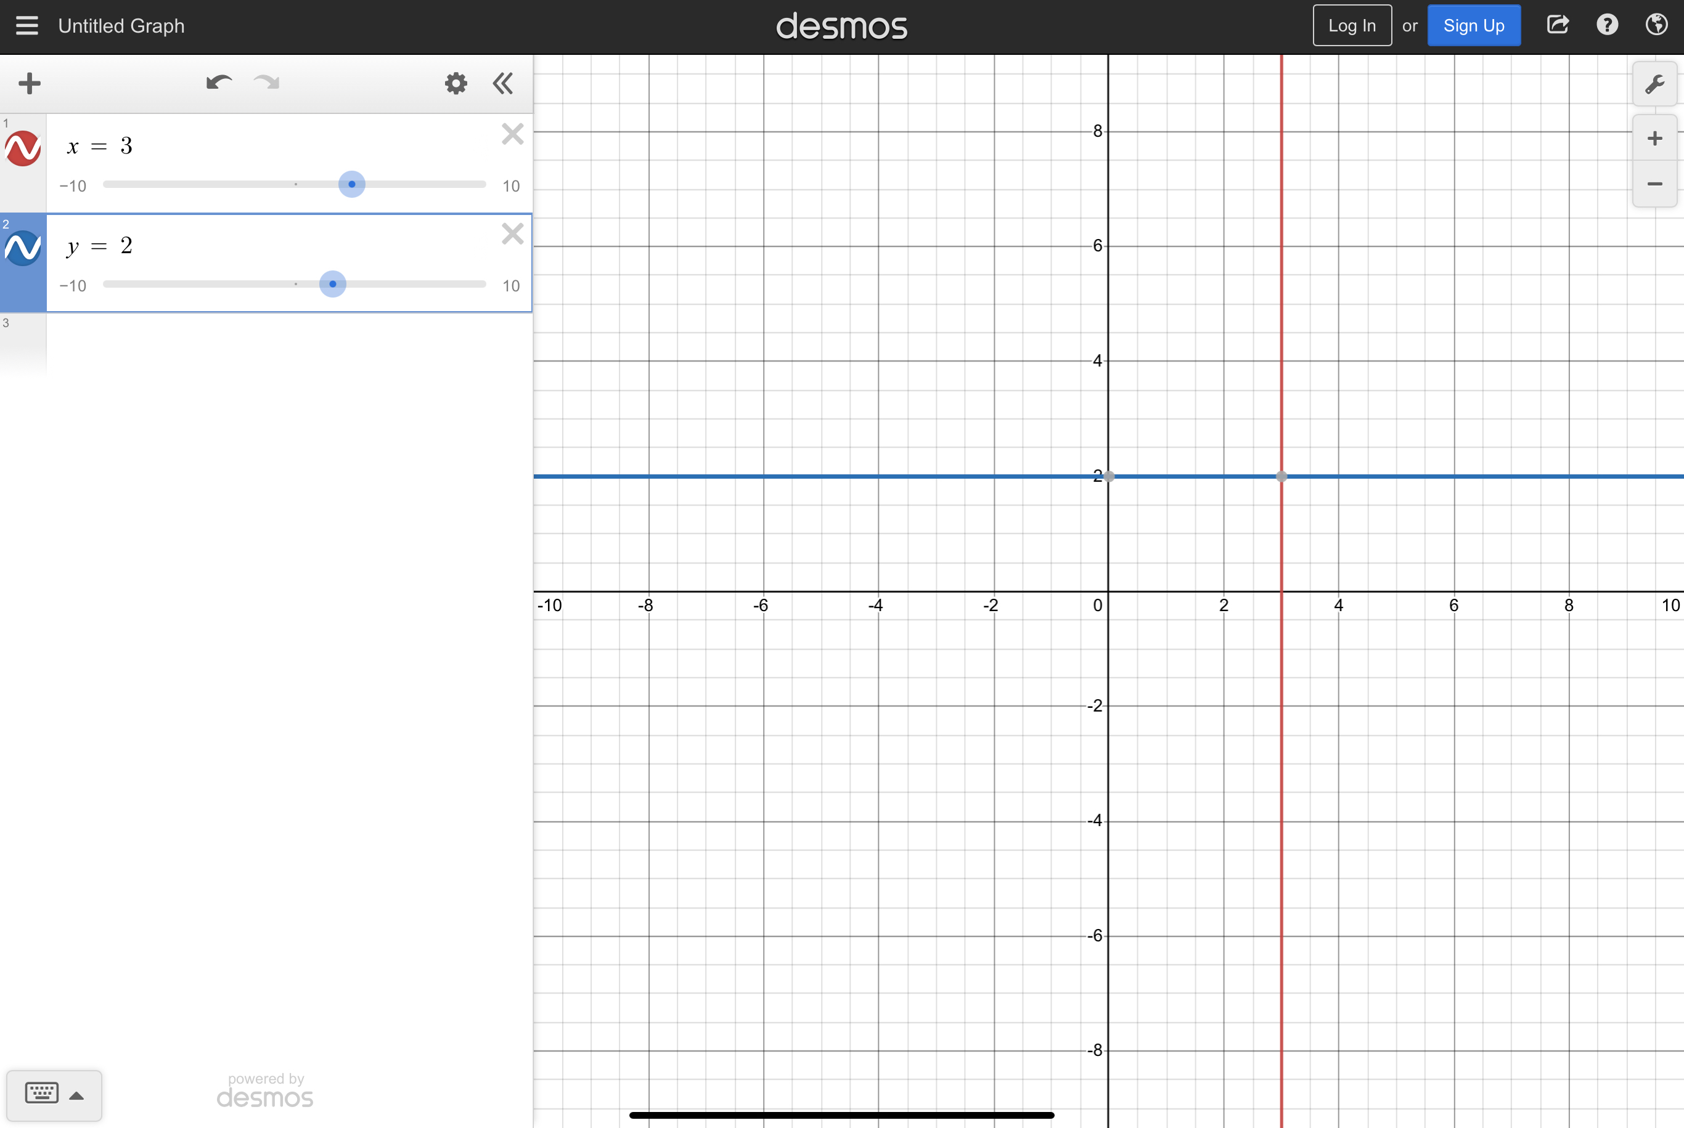Add a new expression item
This screenshot has height=1128, width=1684.
click(30, 83)
